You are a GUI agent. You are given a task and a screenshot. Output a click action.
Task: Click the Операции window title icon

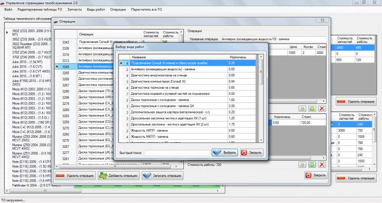[x=56, y=21]
